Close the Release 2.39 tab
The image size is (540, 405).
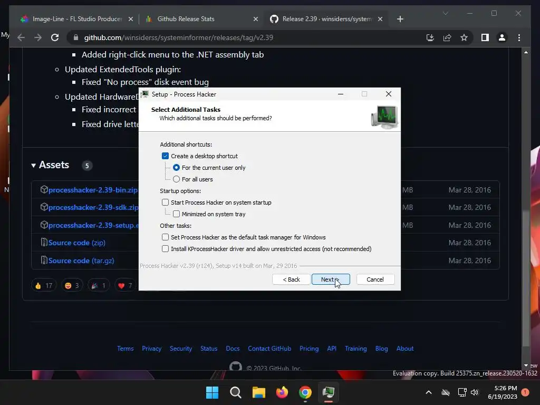tap(380, 19)
